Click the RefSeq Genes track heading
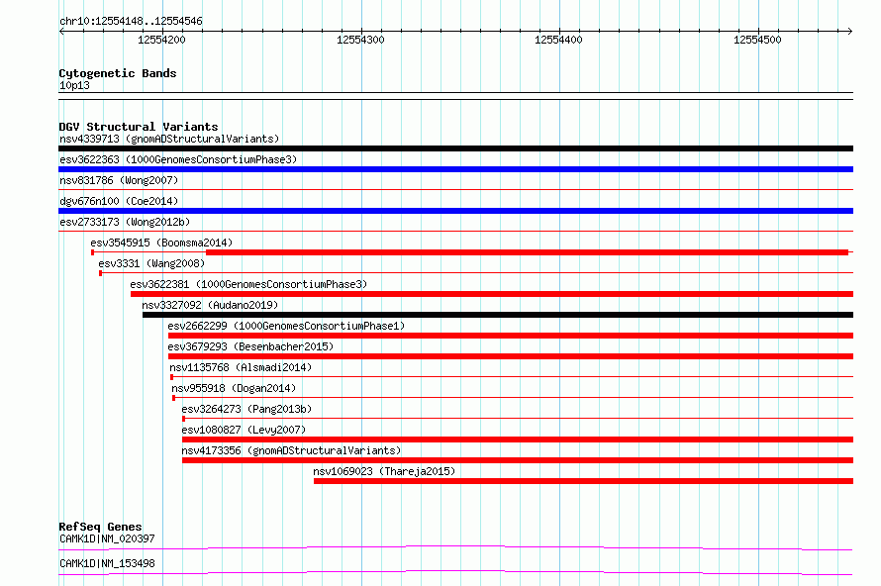881x586 pixels. point(100,527)
